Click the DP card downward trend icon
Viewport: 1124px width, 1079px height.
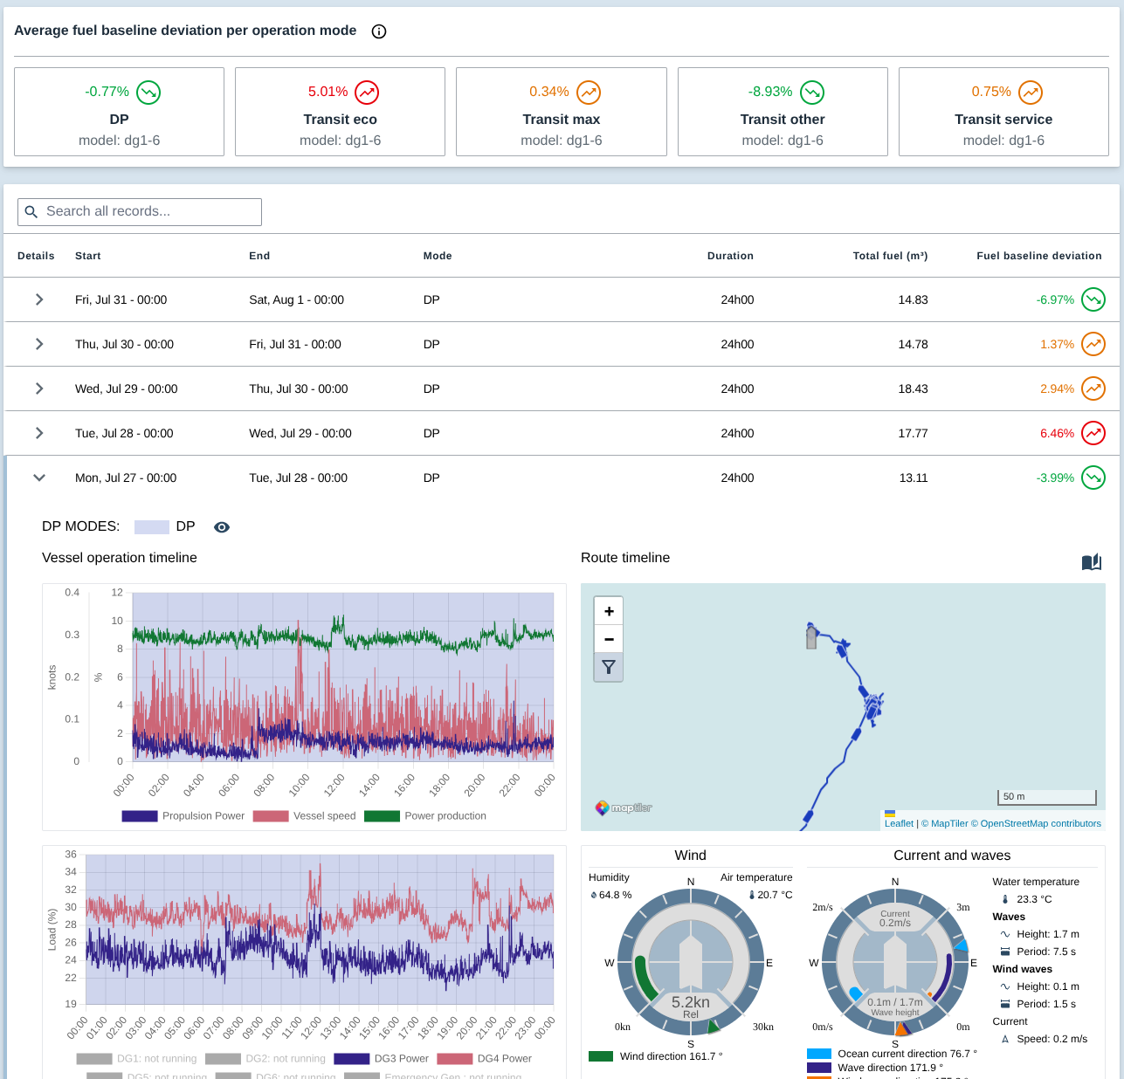click(148, 92)
